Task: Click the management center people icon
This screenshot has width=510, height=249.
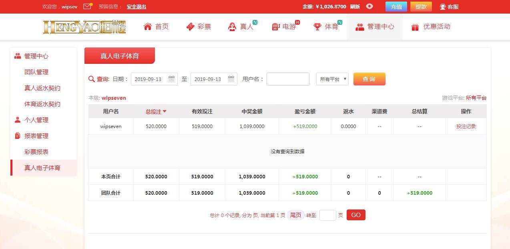Action: point(360,27)
